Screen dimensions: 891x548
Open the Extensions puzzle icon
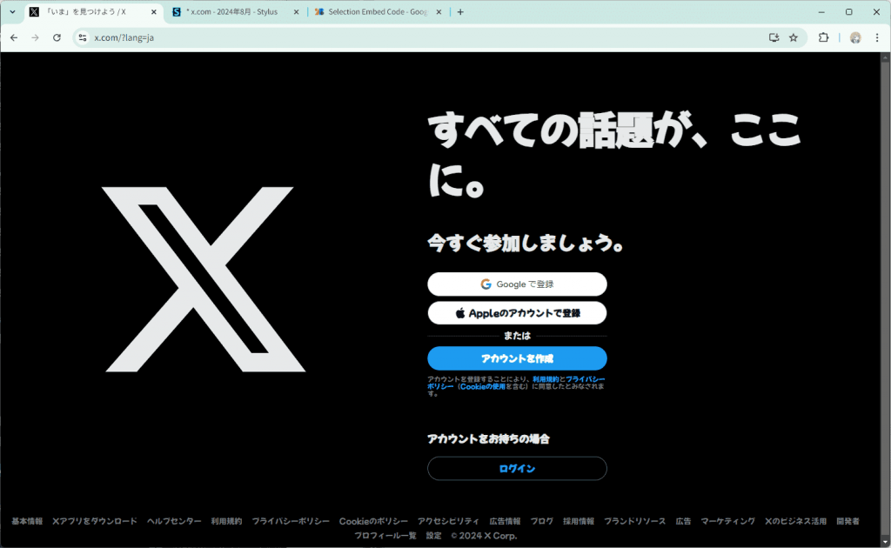pos(823,37)
